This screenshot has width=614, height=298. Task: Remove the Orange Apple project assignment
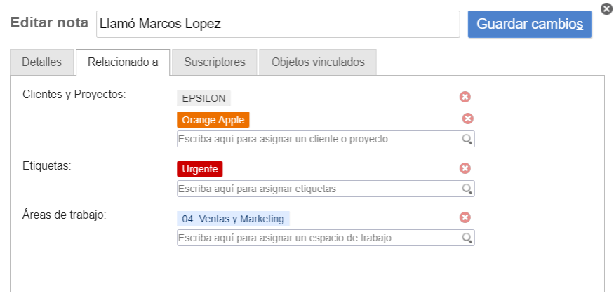[467, 119]
